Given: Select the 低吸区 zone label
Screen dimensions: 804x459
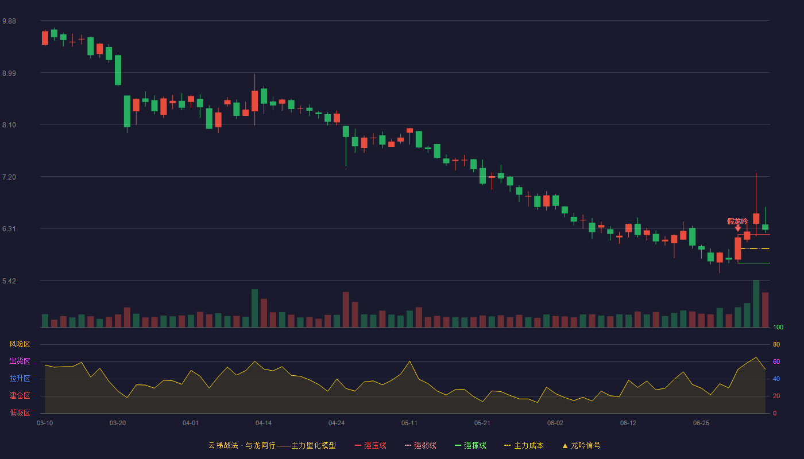Looking at the screenshot, I should click(x=20, y=413).
